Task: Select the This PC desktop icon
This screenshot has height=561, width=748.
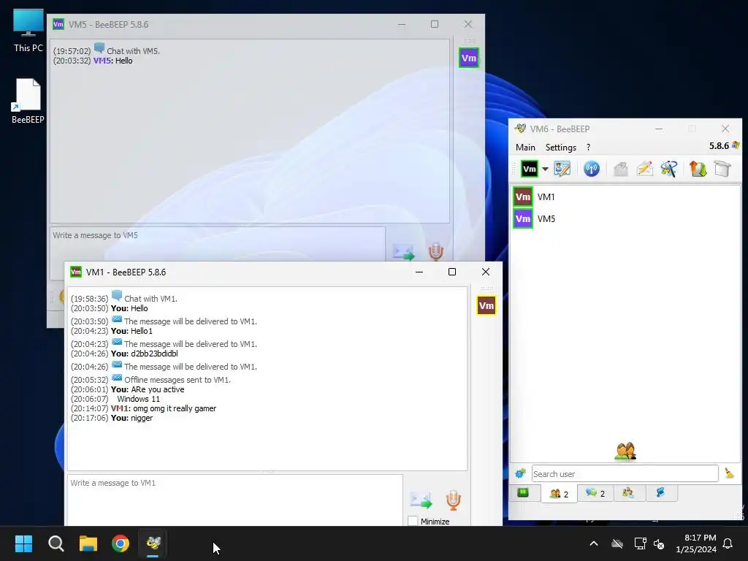Action: pyautogui.click(x=28, y=31)
